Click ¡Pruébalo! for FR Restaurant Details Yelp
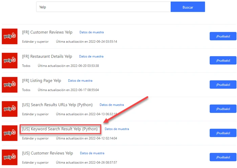The image size is (237, 168). pos(223,61)
